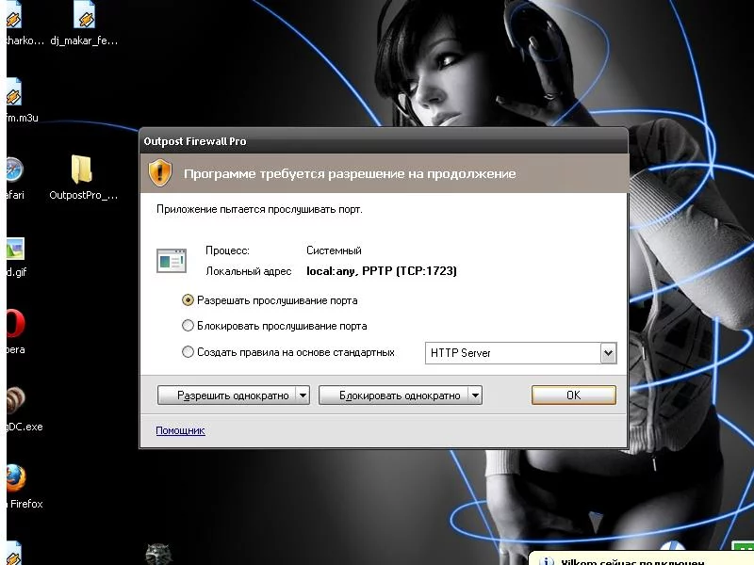Open the OutpostPro folder on desktop
This screenshot has height=565, width=754.
point(82,169)
